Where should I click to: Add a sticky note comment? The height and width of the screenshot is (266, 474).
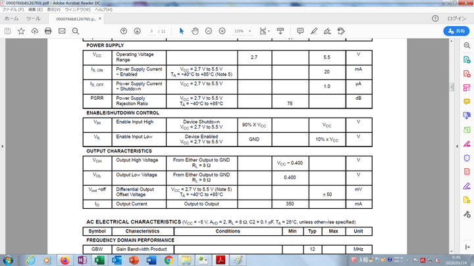[300, 31]
